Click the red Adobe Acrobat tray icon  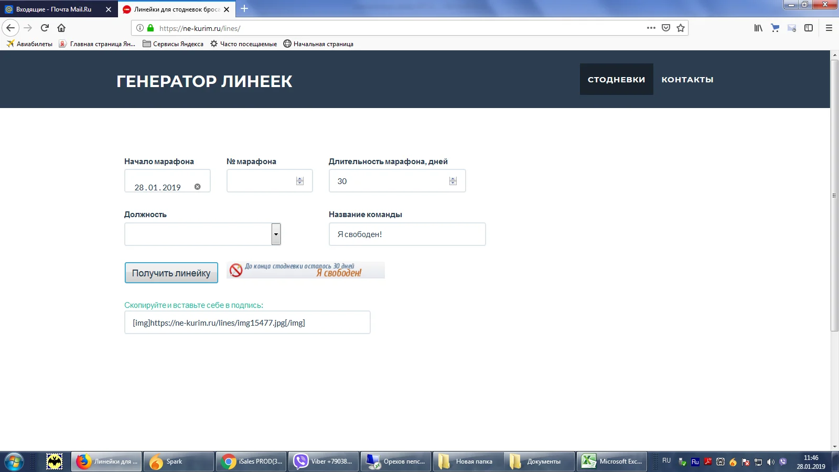[x=708, y=462]
